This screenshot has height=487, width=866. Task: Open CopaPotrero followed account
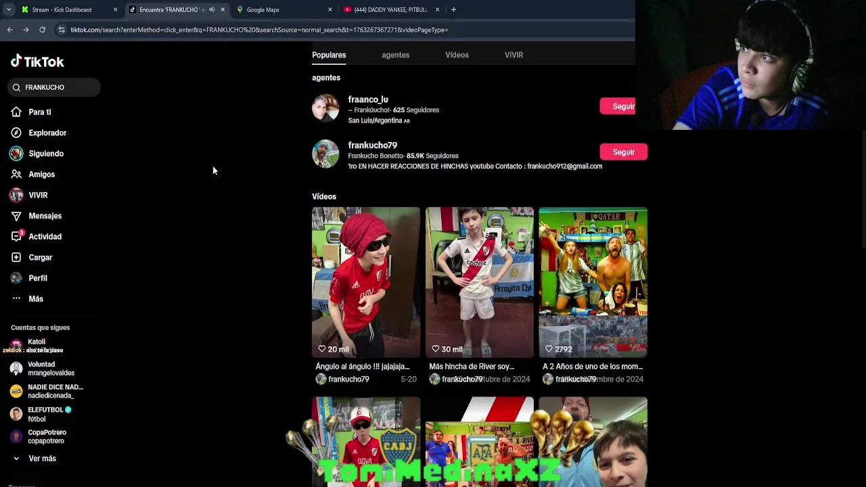[38, 436]
